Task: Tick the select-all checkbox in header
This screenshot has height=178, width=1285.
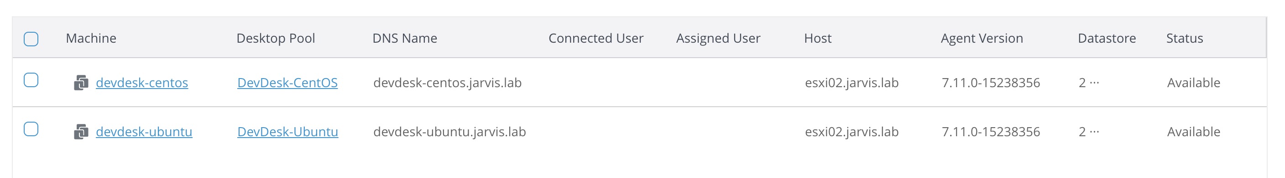Action: [x=31, y=39]
